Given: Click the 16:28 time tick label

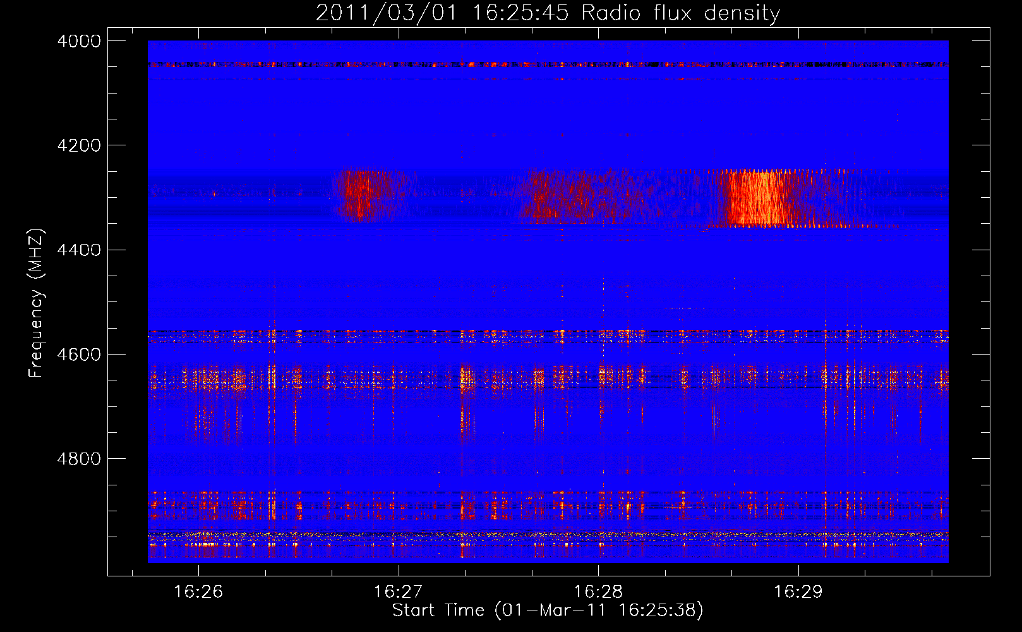Looking at the screenshot, I should click(x=598, y=592).
